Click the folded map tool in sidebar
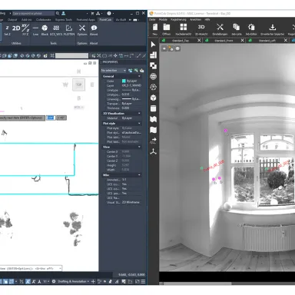 [x=153, y=119]
